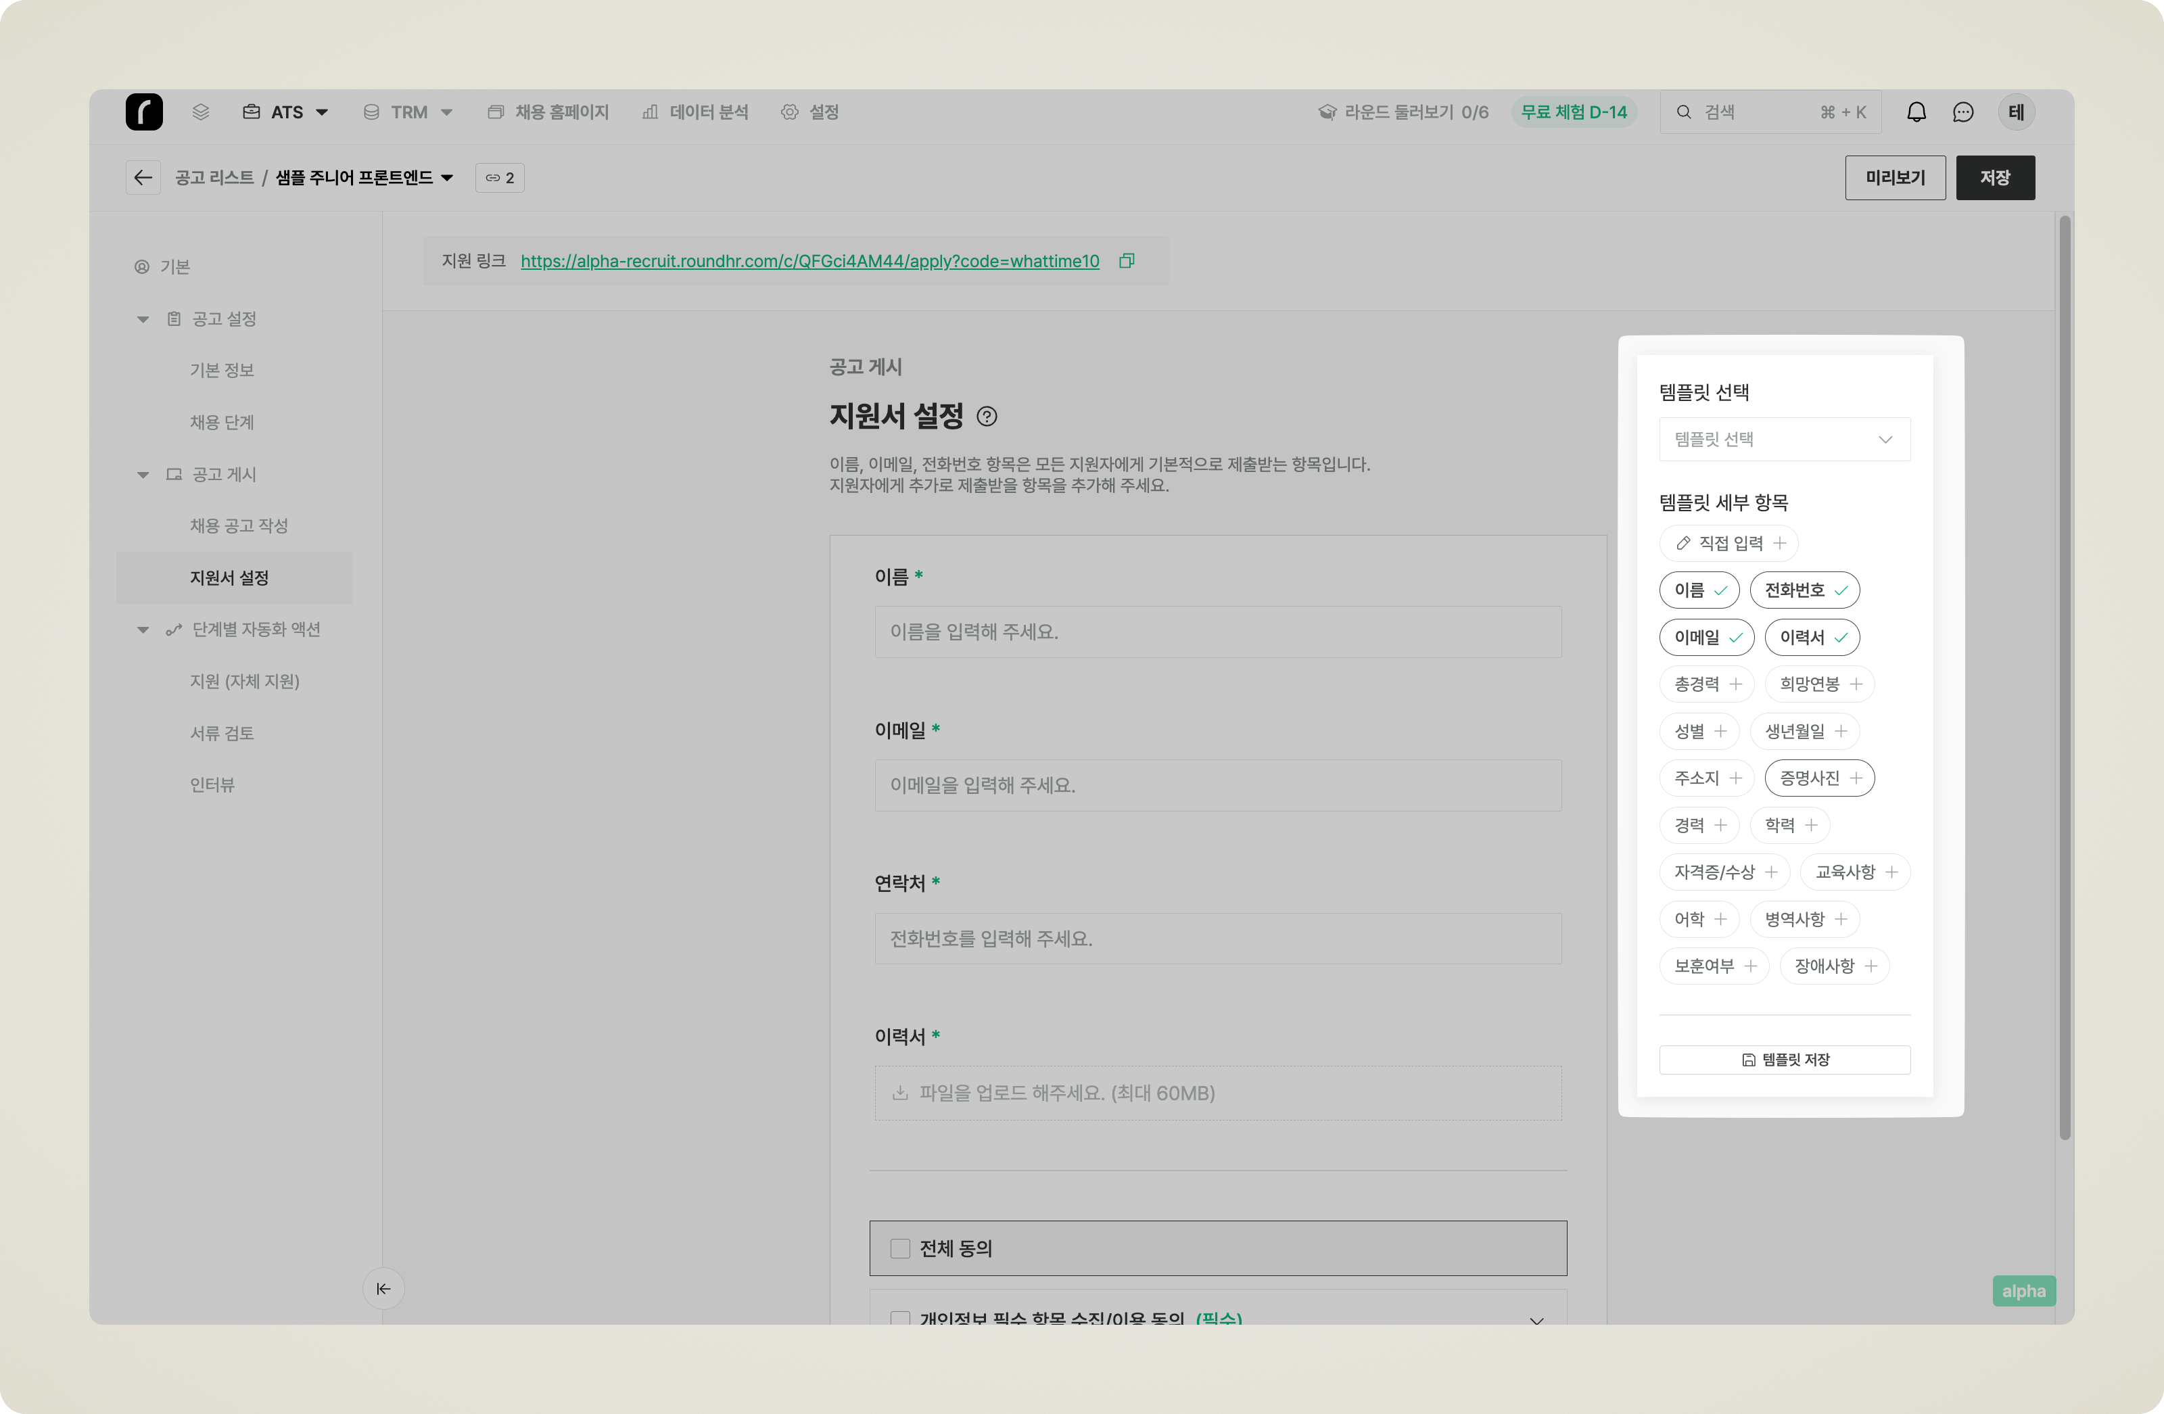Click the 이름 input field
This screenshot has height=1414, width=2164.
pos(1217,632)
